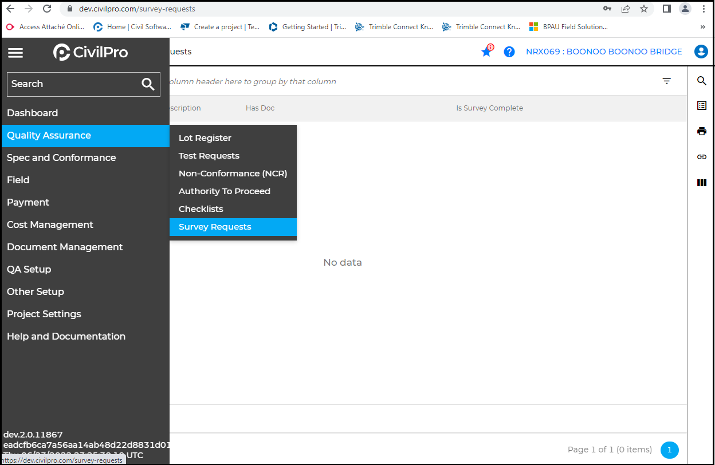Expand the Cost Management menu
The image size is (715, 465).
(50, 224)
